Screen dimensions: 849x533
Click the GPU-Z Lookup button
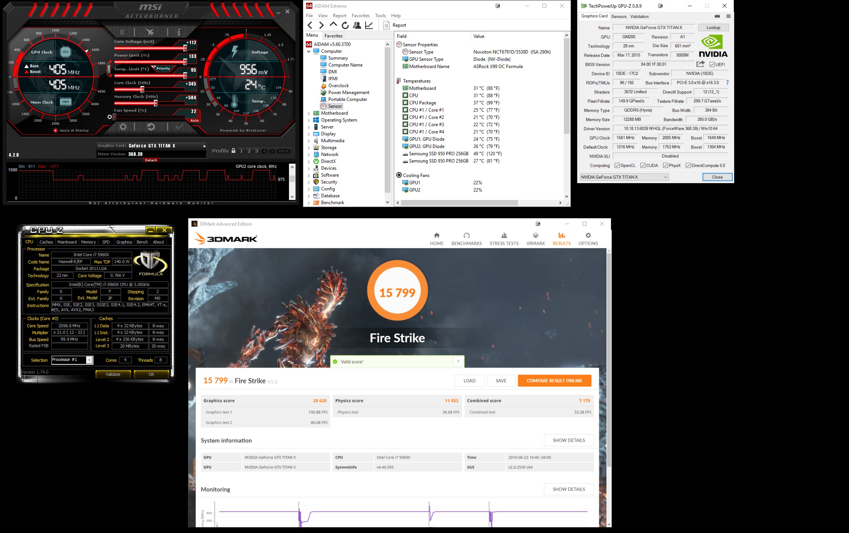click(x=713, y=28)
